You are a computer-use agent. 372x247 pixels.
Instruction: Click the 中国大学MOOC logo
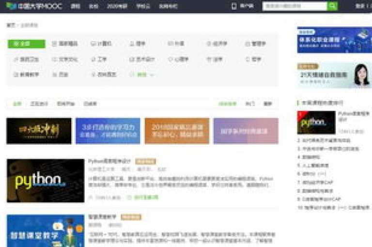pos(34,6)
